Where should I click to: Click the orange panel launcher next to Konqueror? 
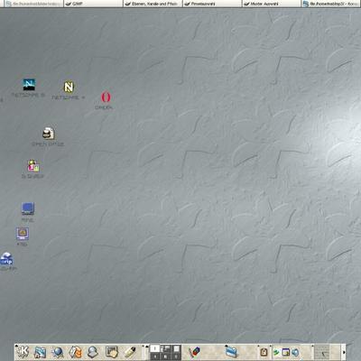pyautogui.click(x=75, y=352)
